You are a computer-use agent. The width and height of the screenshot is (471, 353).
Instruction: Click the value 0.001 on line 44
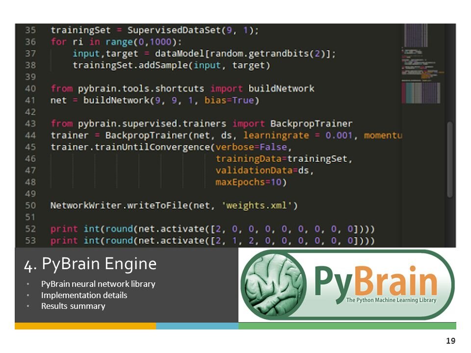339,136
